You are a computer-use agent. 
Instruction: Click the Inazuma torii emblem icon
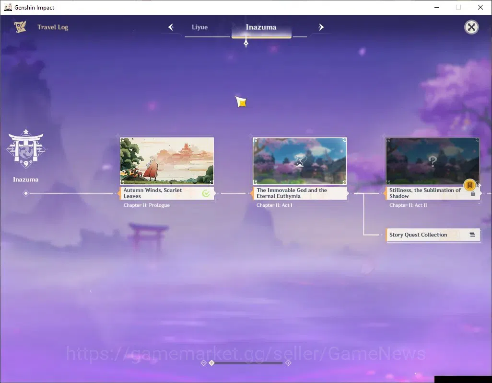(26, 148)
